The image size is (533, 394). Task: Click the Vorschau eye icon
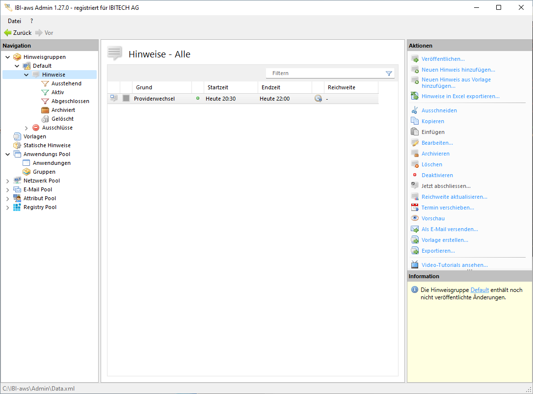point(415,218)
